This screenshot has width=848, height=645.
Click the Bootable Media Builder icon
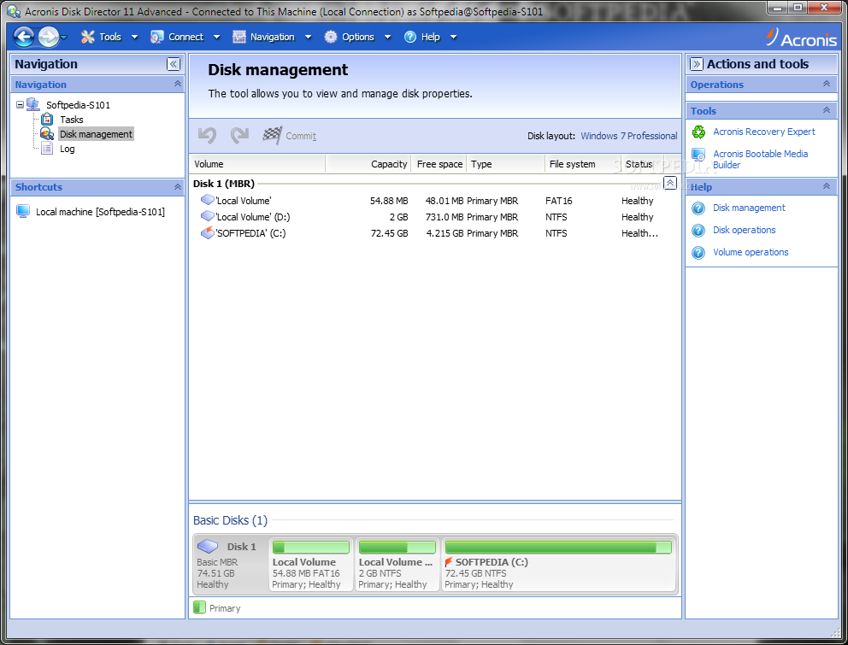click(x=698, y=155)
